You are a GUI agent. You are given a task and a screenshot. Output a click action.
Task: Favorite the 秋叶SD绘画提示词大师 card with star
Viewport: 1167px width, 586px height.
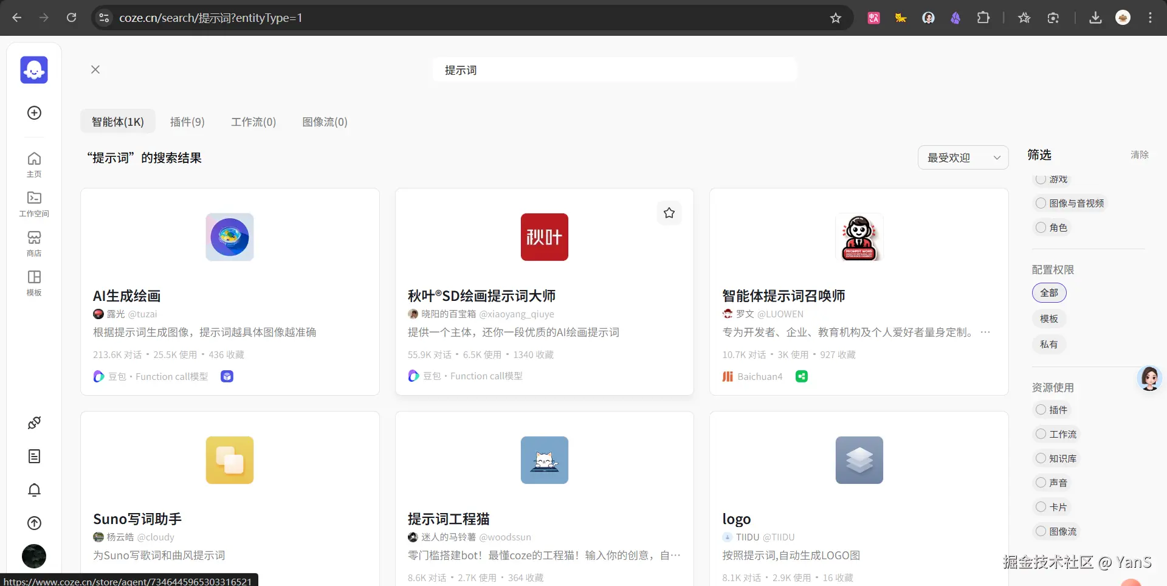click(x=669, y=213)
